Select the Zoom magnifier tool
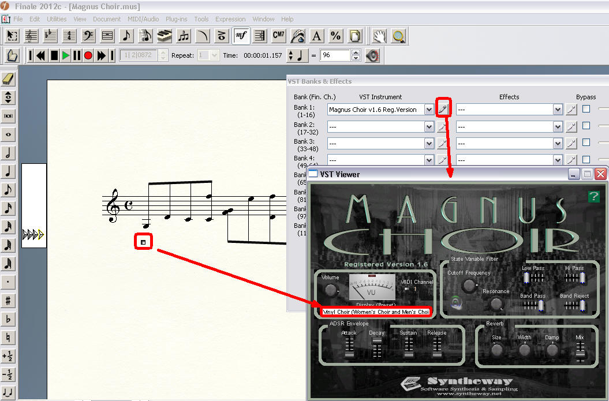Viewport: 609px width, 401px height. tap(398, 36)
